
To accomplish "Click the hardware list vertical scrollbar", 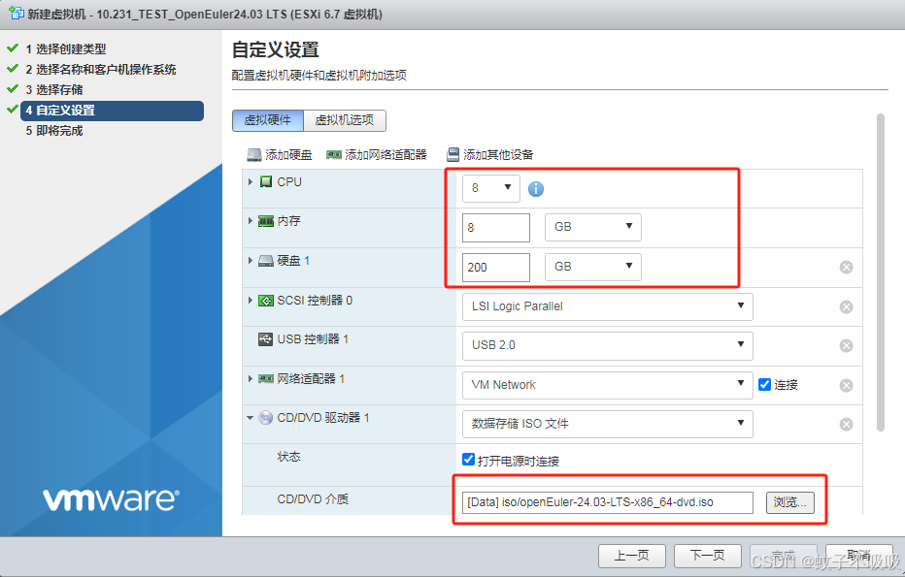I will click(x=880, y=272).
